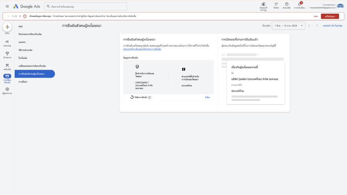
Task: Select Billing activity menu item
Action: point(30,34)
